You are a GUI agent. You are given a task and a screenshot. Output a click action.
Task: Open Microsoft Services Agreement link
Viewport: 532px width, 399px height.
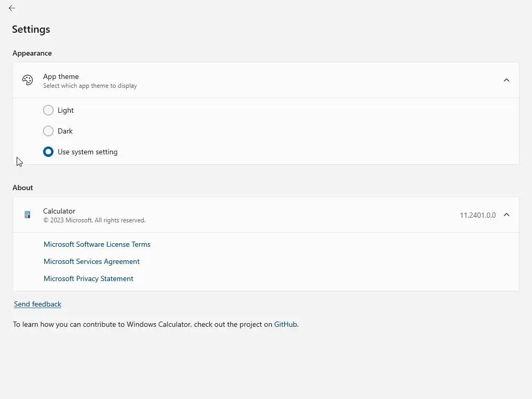(x=91, y=262)
